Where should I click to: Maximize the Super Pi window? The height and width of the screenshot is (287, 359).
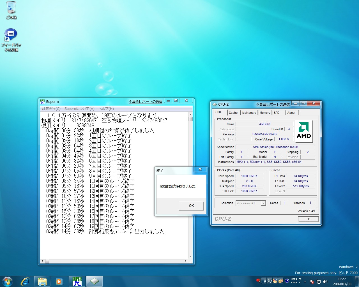tap(176, 101)
